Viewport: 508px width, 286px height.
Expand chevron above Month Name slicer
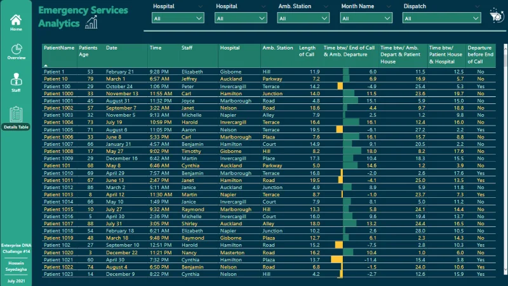(389, 6)
